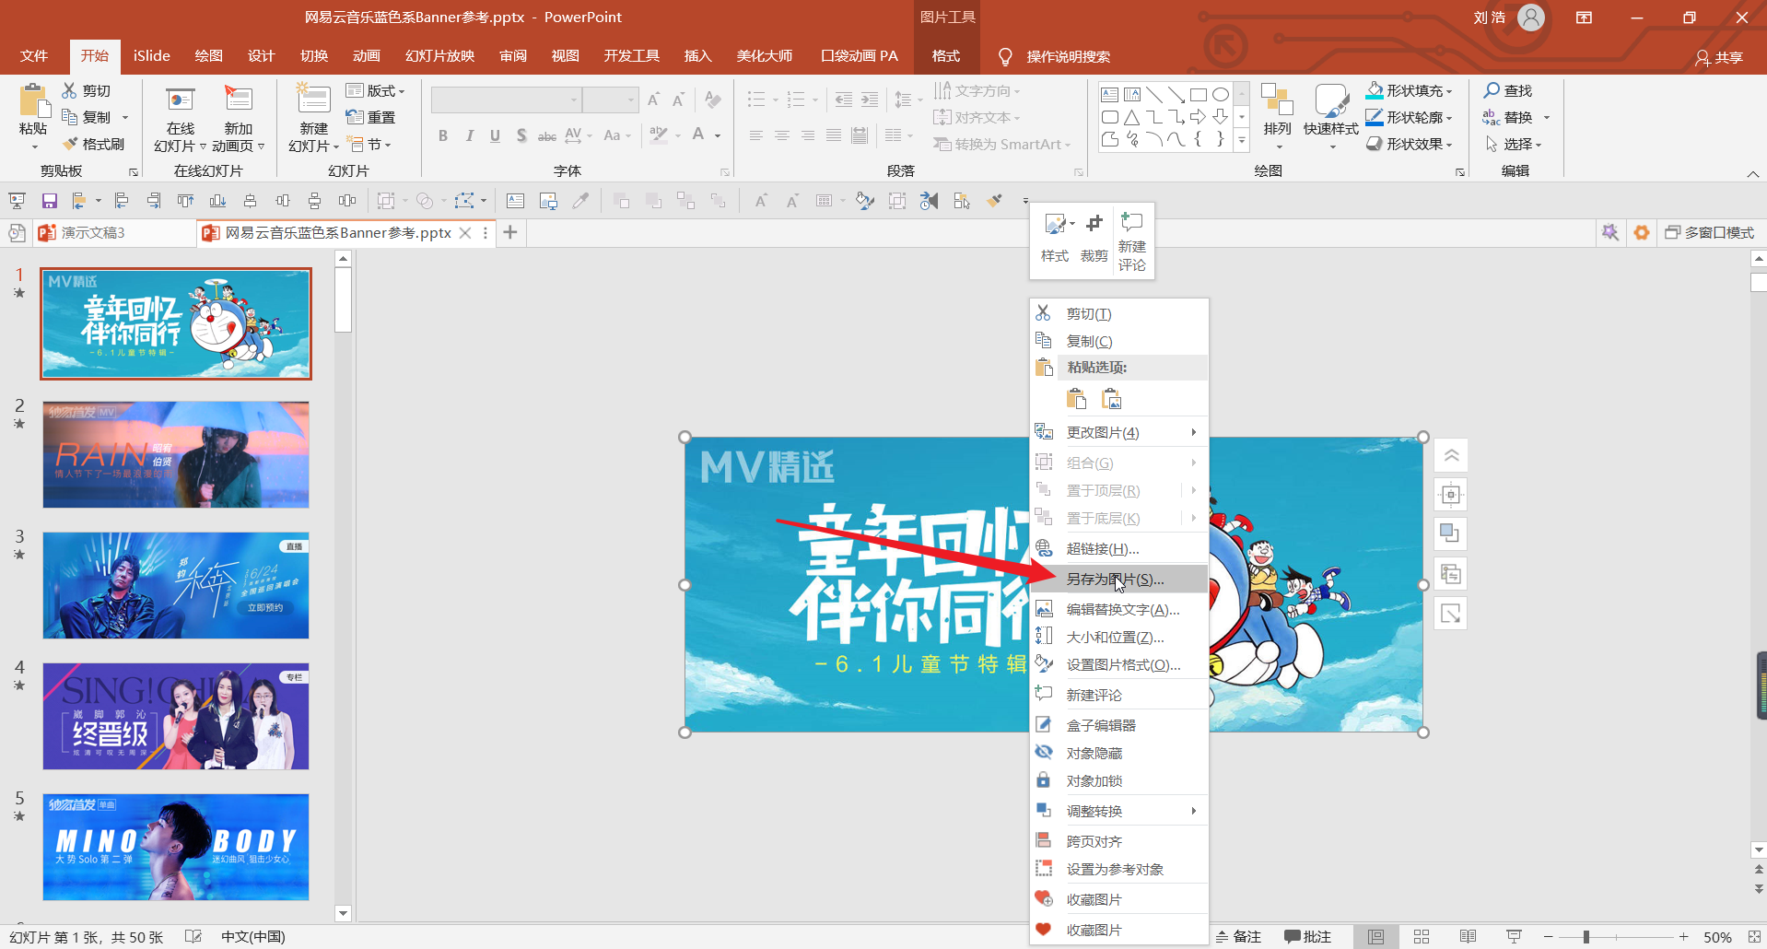Click the Arrange button in Drawing group

point(1277,117)
